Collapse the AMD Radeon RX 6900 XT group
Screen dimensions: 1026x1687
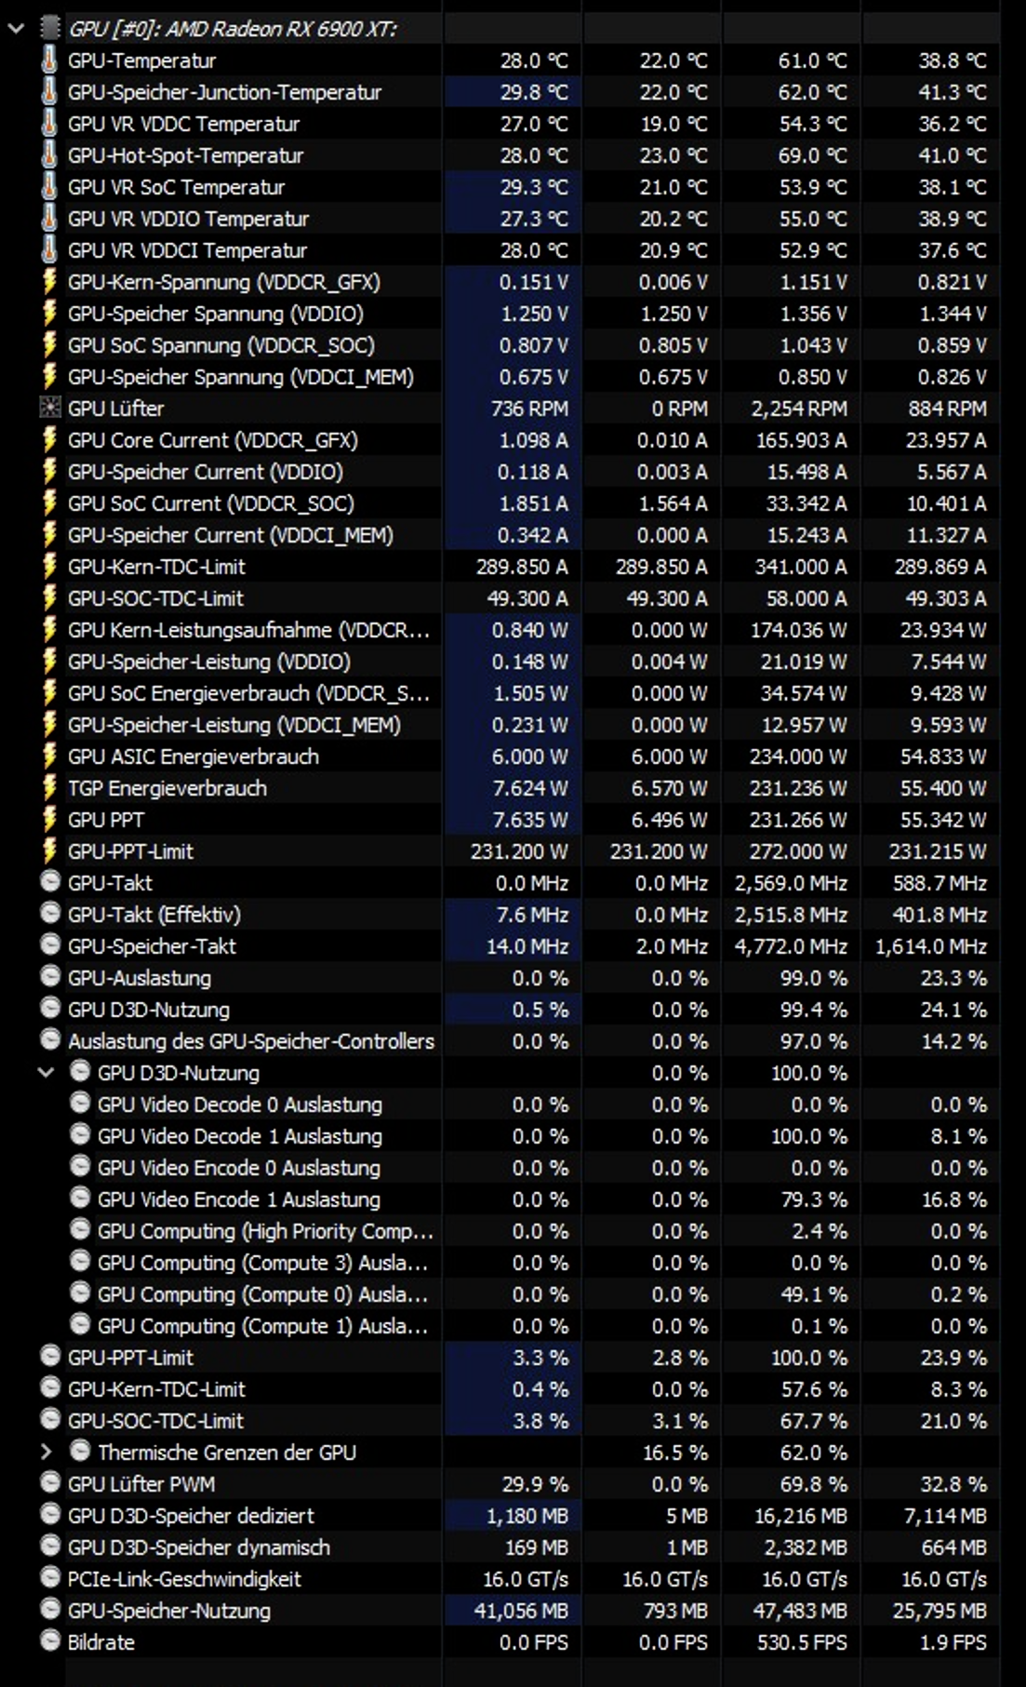pyautogui.click(x=16, y=29)
